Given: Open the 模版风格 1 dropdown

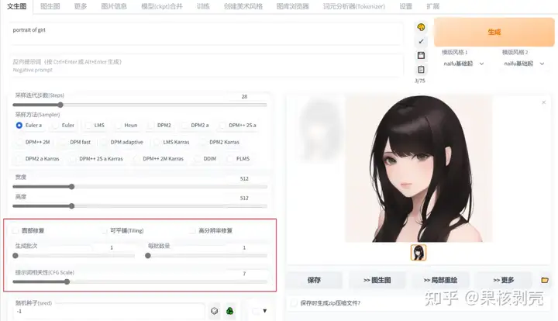Looking at the screenshot, I should pyautogui.click(x=463, y=64).
